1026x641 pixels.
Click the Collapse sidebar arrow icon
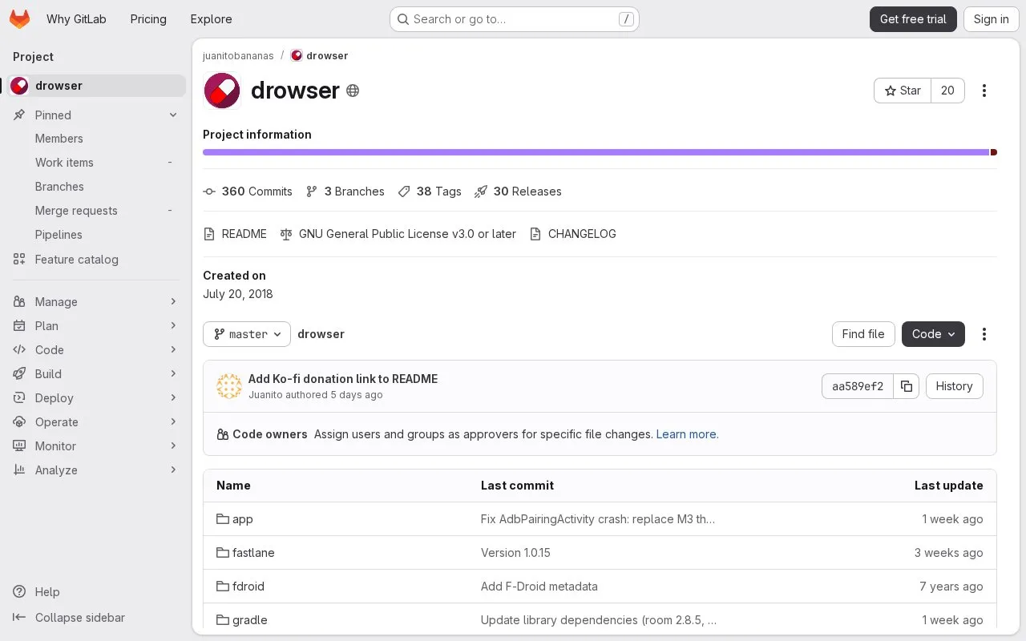(19, 618)
